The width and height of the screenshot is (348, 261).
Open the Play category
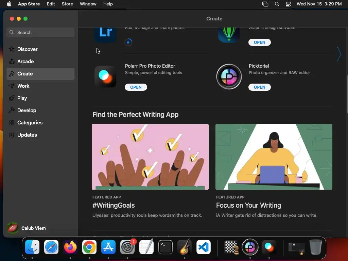click(x=40, y=98)
